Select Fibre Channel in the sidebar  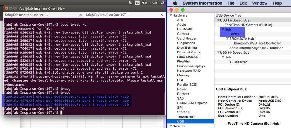click(188, 57)
